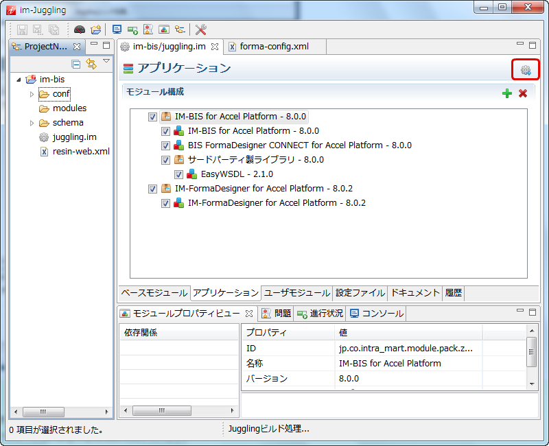This screenshot has width=549, height=446.
Task: Click the black gauge toolbar icon
Action: pos(80,30)
